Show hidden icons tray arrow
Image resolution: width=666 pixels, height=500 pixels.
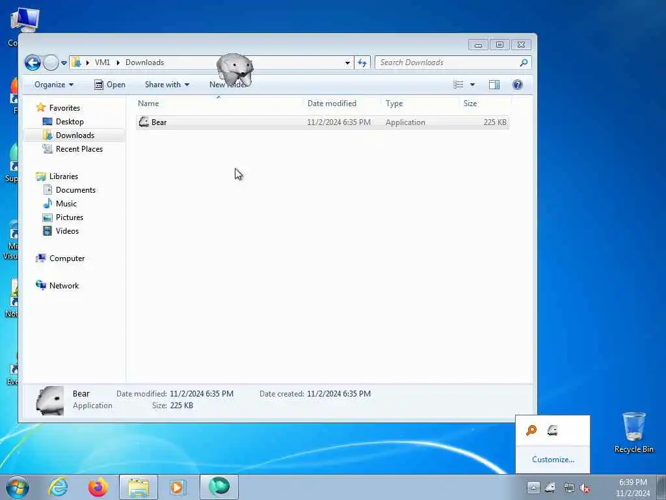[533, 487]
